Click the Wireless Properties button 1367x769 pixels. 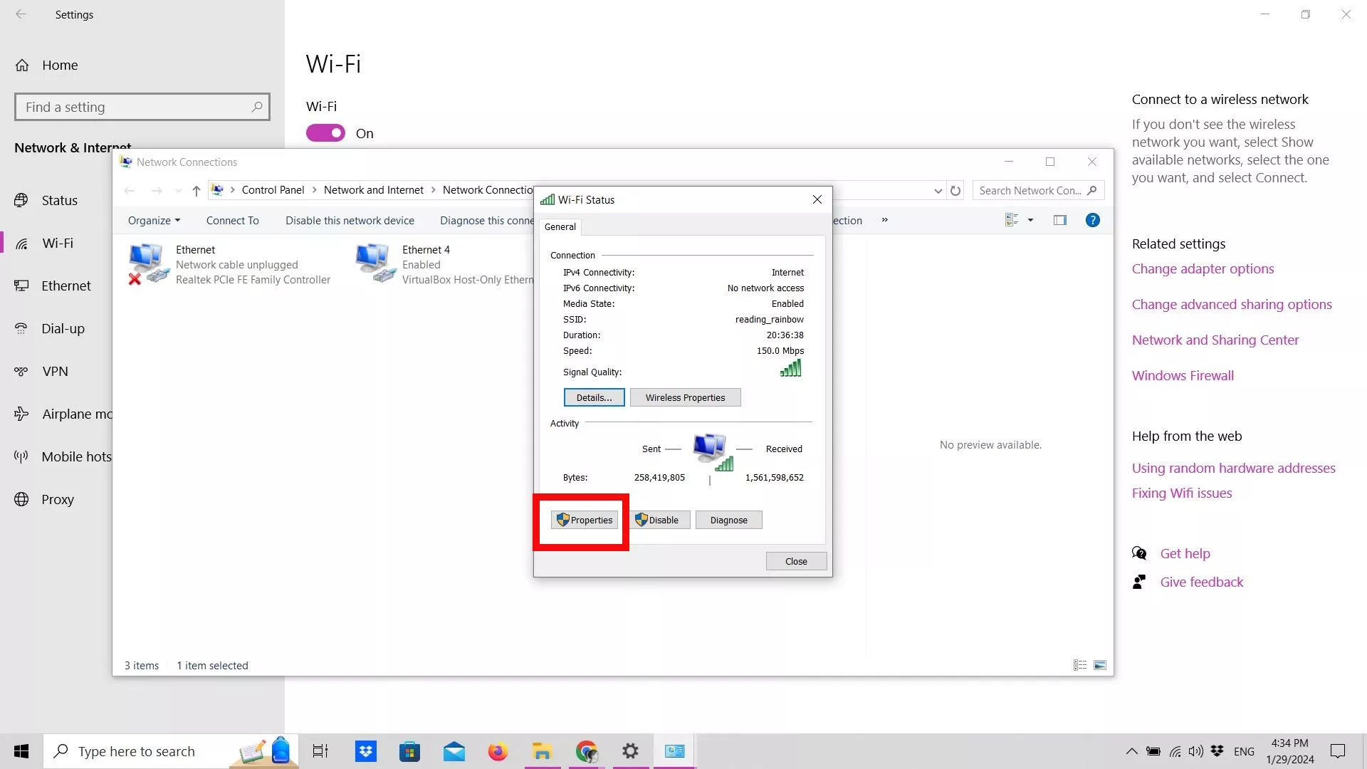coord(685,397)
